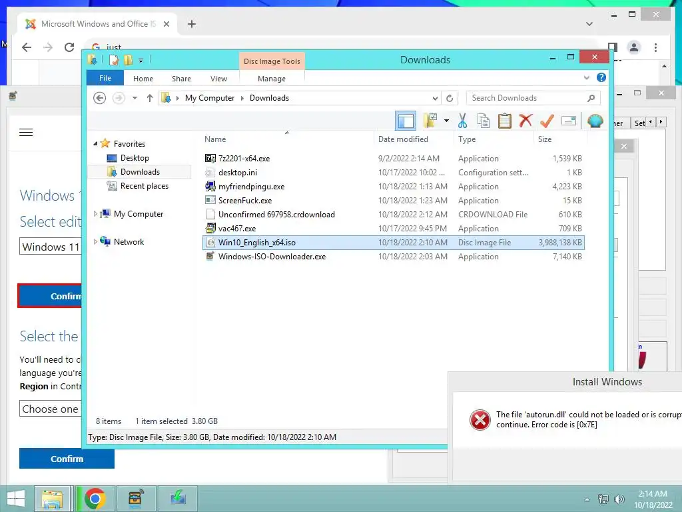Click the Cut scissors icon
Viewport: 682px width, 512px height.
[462, 121]
